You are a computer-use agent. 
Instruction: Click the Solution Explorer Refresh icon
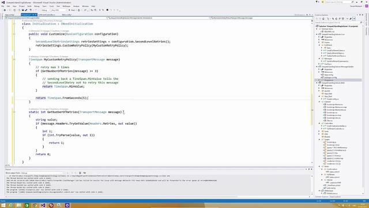[x=336, y=18]
